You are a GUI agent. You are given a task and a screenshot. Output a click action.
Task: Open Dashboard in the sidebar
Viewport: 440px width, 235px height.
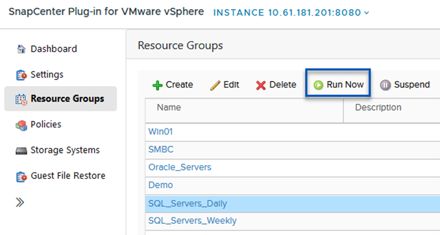coord(54,49)
